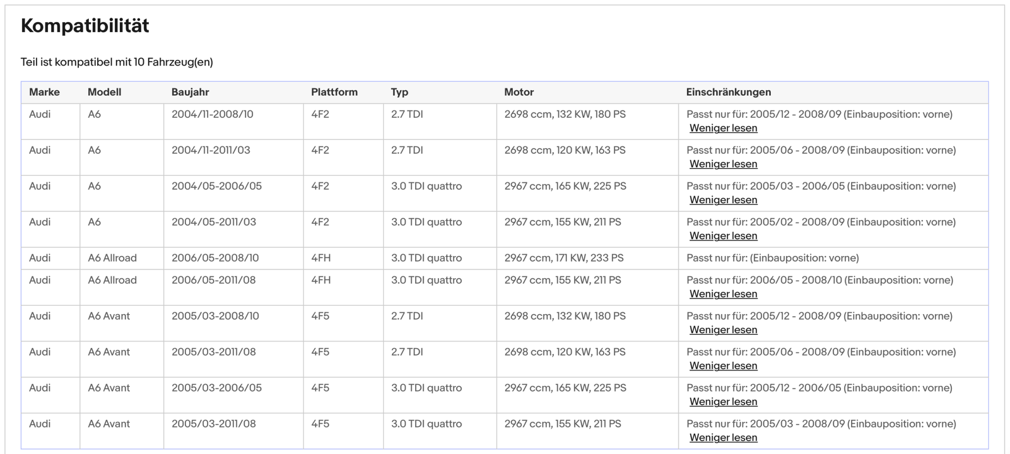
Task: Click the '2967 ccm, 171 KW, 233 PS' cell
Action: pos(564,258)
